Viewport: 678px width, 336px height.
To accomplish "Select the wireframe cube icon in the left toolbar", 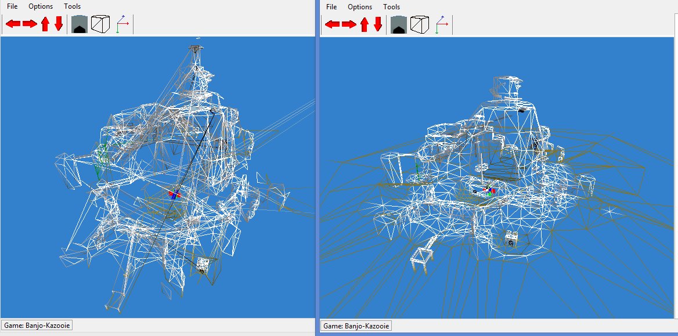I will [100, 24].
